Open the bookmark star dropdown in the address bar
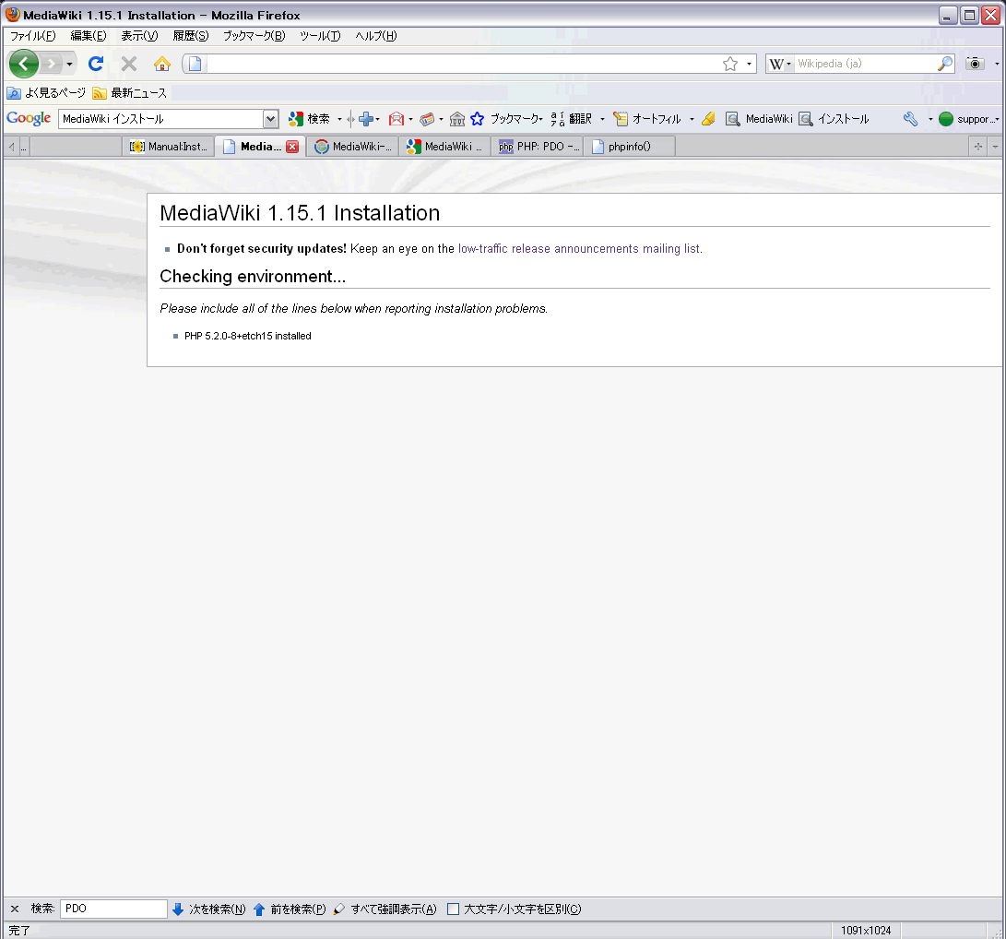This screenshot has width=1006, height=939. 749,64
